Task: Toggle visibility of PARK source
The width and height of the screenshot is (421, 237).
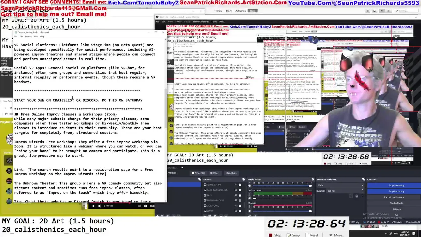Action: tap(236, 195)
